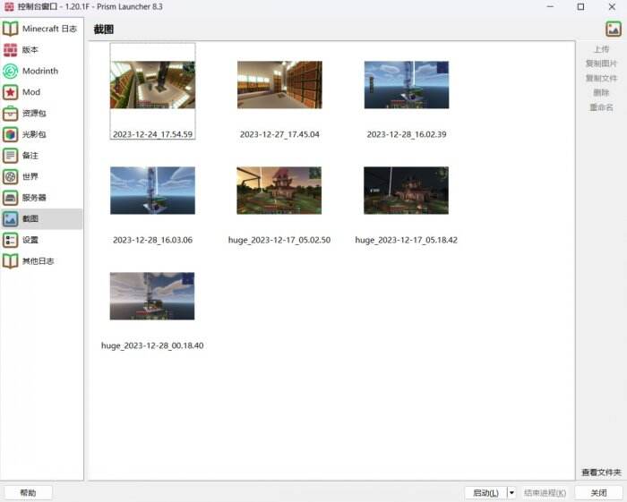627x502 pixels.
Task: Click the 查看文件夹 view folder button
Action: [601, 472]
